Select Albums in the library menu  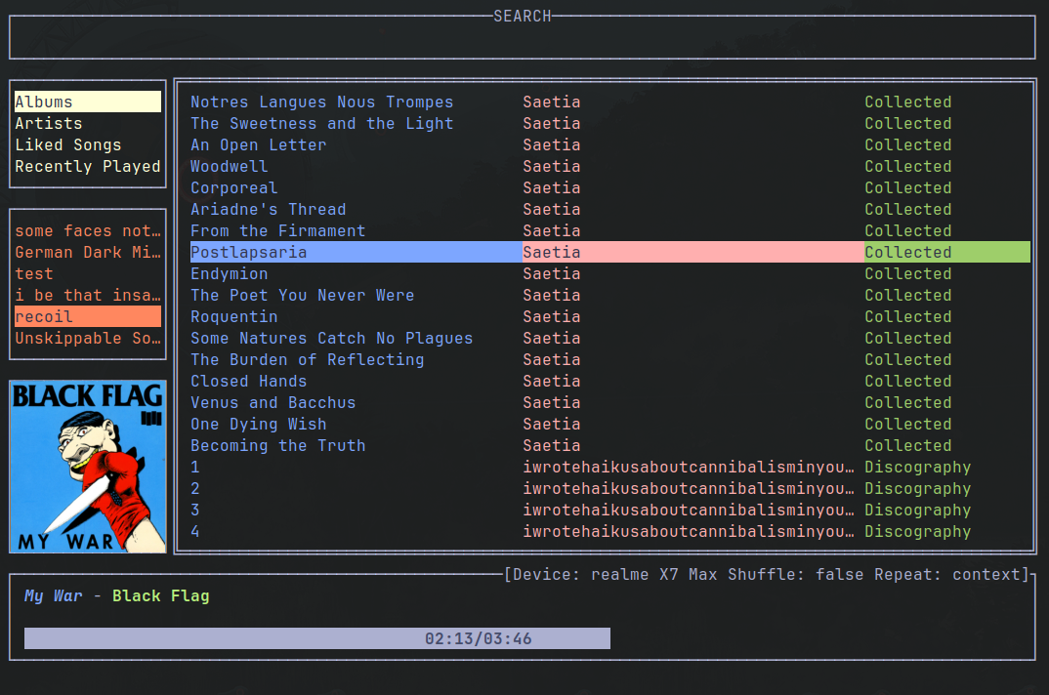coord(44,102)
